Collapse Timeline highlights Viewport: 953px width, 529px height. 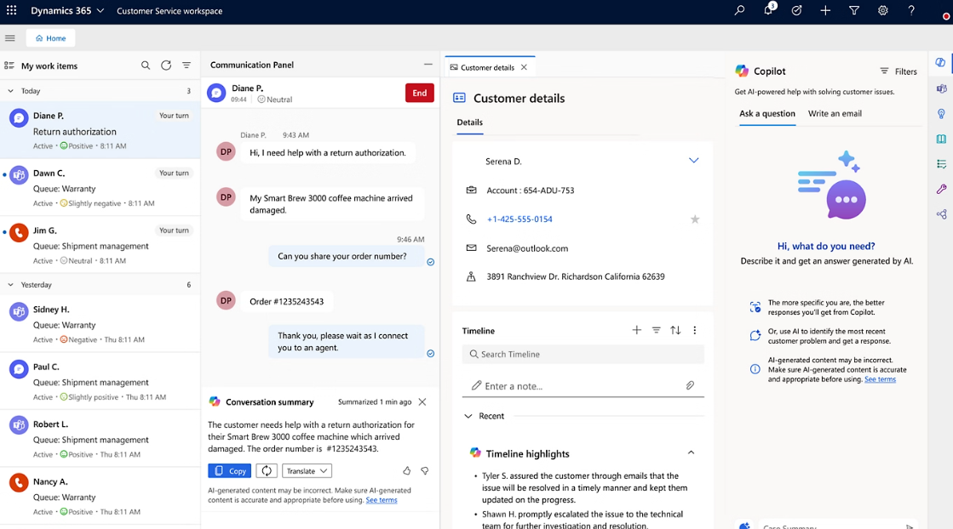coord(691,452)
